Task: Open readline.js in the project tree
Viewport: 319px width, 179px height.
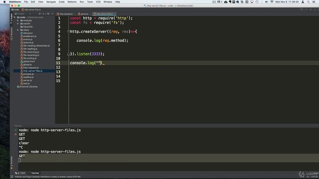Action: pos(27,77)
